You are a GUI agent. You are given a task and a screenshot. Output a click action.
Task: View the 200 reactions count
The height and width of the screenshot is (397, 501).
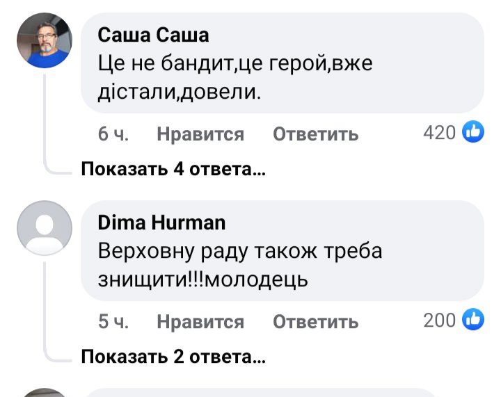pyautogui.click(x=439, y=321)
